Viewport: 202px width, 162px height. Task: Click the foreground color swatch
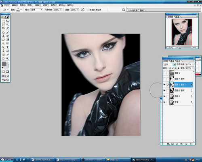click(4, 64)
